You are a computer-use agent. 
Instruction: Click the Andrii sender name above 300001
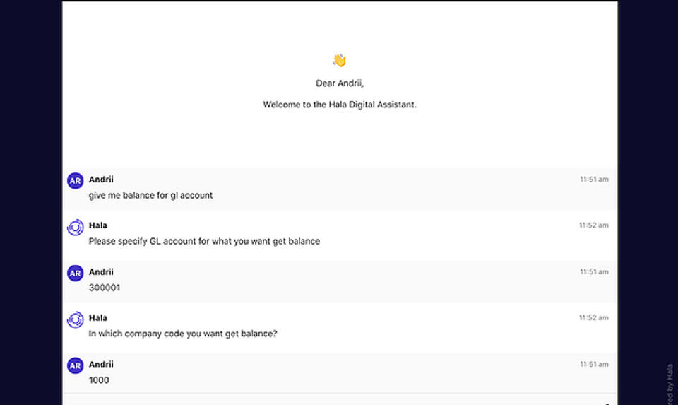click(101, 271)
